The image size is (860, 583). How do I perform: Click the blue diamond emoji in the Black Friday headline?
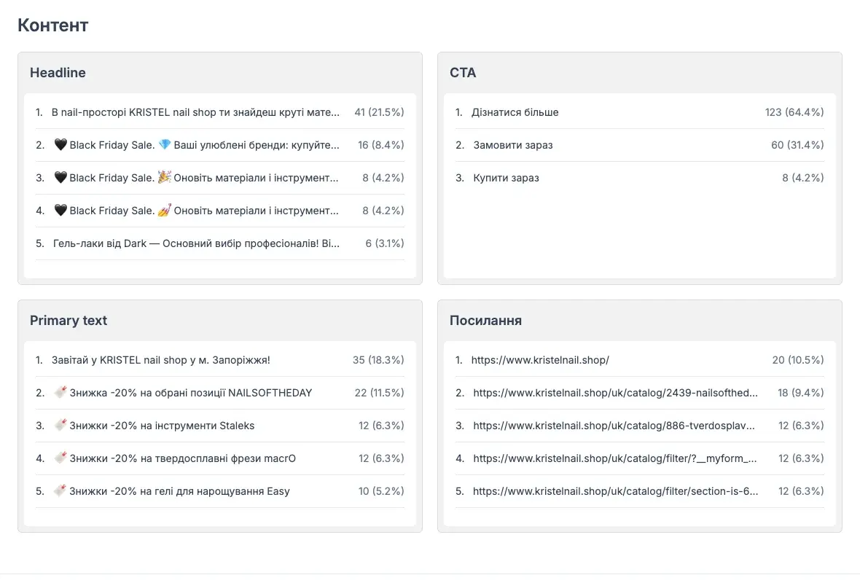point(165,145)
